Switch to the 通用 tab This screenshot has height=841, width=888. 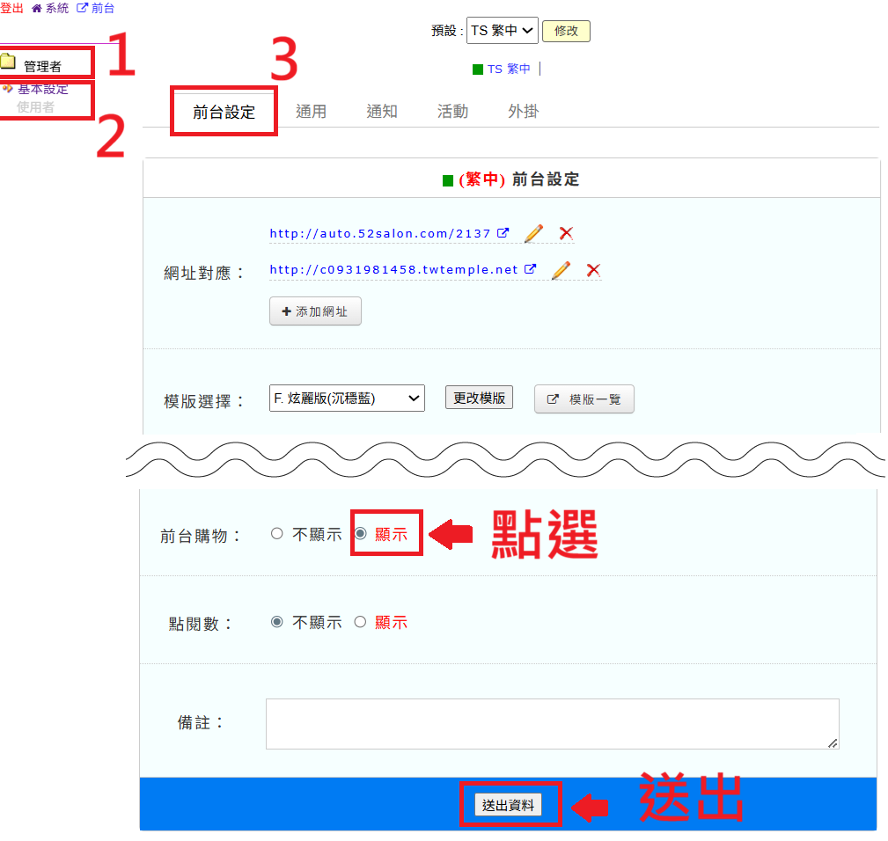click(311, 112)
